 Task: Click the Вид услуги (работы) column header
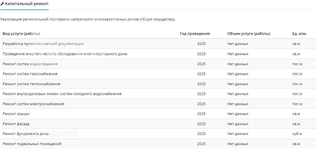[x=21, y=34]
